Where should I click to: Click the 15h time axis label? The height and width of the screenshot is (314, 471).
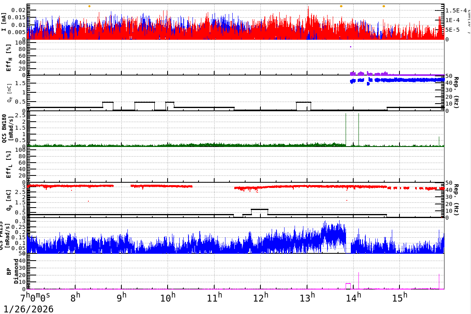[399, 298]
